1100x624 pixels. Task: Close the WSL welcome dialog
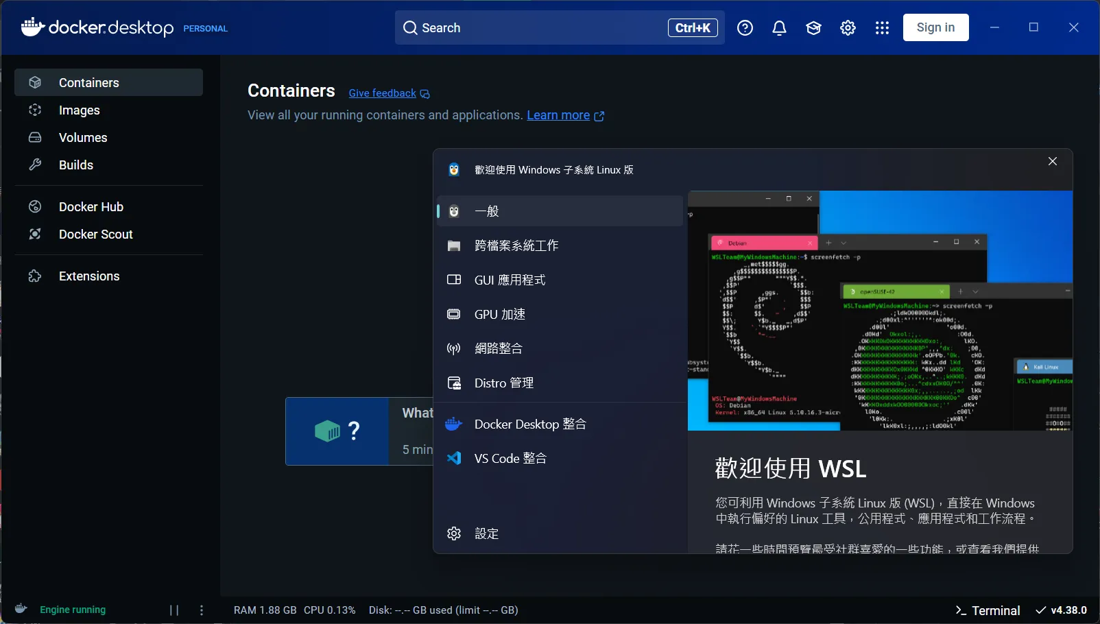(x=1053, y=161)
